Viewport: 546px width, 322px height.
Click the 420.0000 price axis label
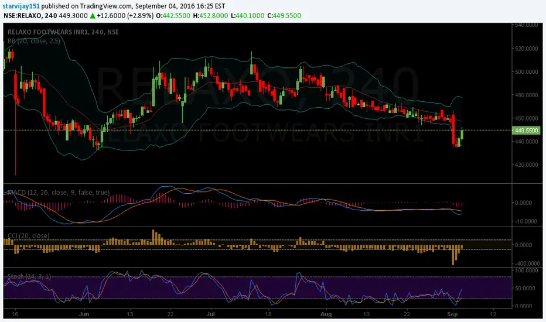(526, 165)
